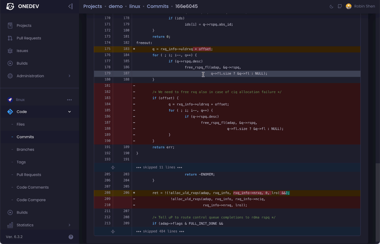
Task: Select Commits in the sidebar
Action: coord(25,137)
